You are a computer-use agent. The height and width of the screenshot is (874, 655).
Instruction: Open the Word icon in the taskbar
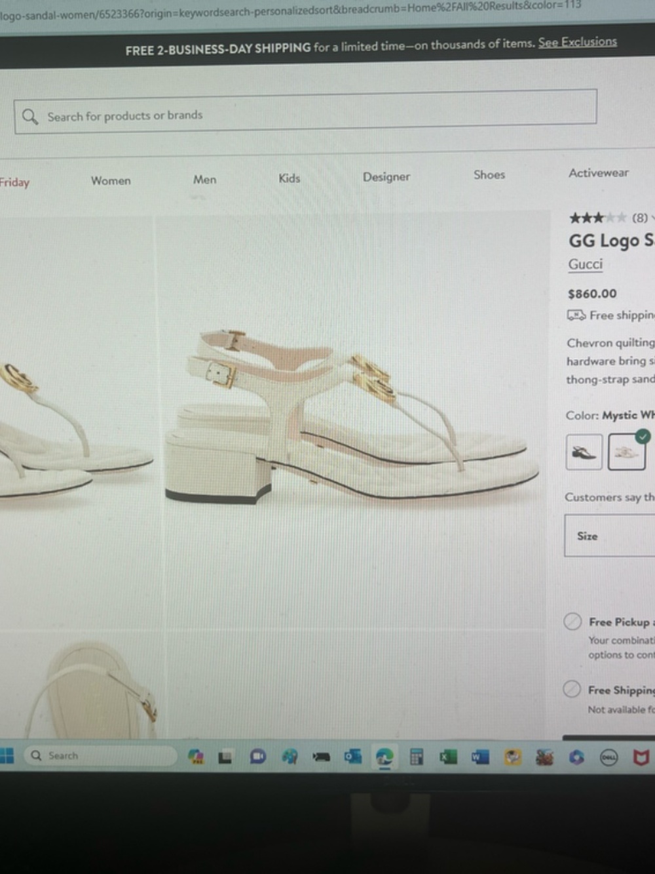[x=479, y=757]
